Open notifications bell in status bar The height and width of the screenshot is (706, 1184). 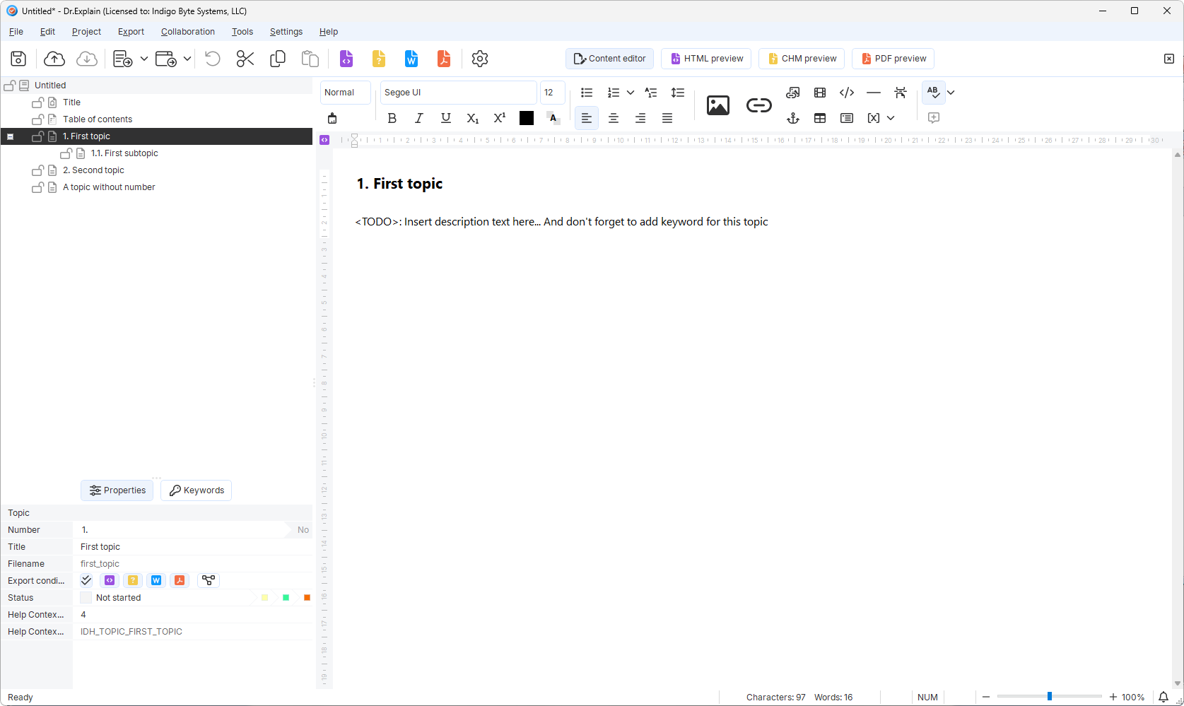pyautogui.click(x=1164, y=697)
